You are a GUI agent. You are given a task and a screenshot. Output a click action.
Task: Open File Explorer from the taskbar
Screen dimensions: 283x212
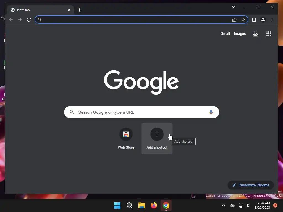click(142, 205)
